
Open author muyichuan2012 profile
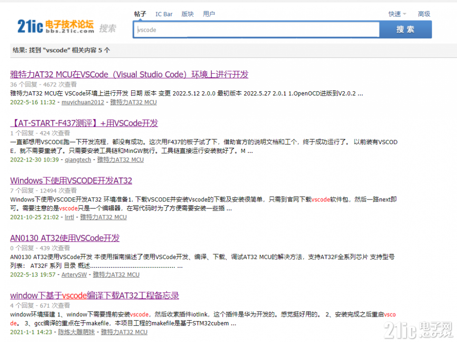83,102
